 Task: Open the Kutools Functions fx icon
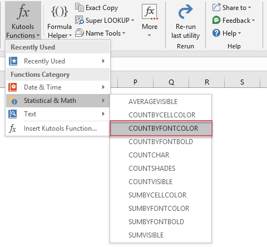click(x=23, y=12)
